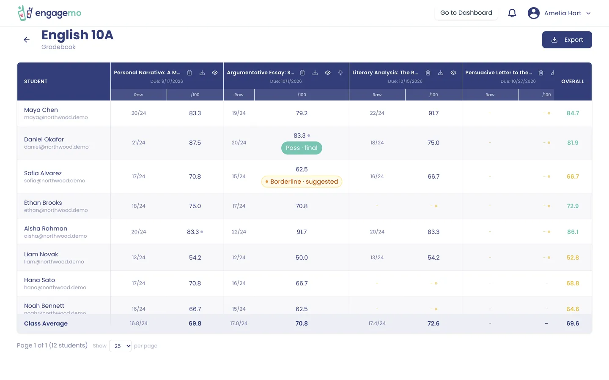Click the Pass · final badge for Daniel Okafor

coord(302,148)
